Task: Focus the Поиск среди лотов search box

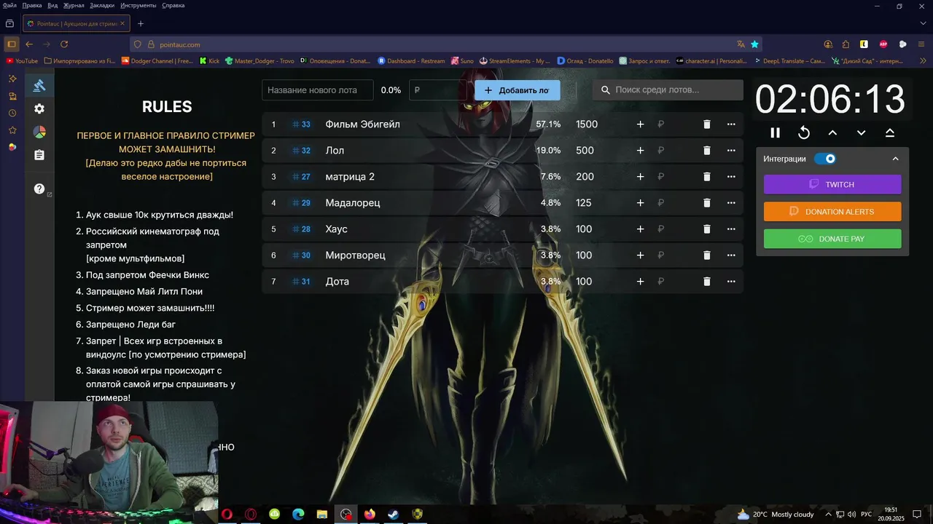Action: point(668,90)
